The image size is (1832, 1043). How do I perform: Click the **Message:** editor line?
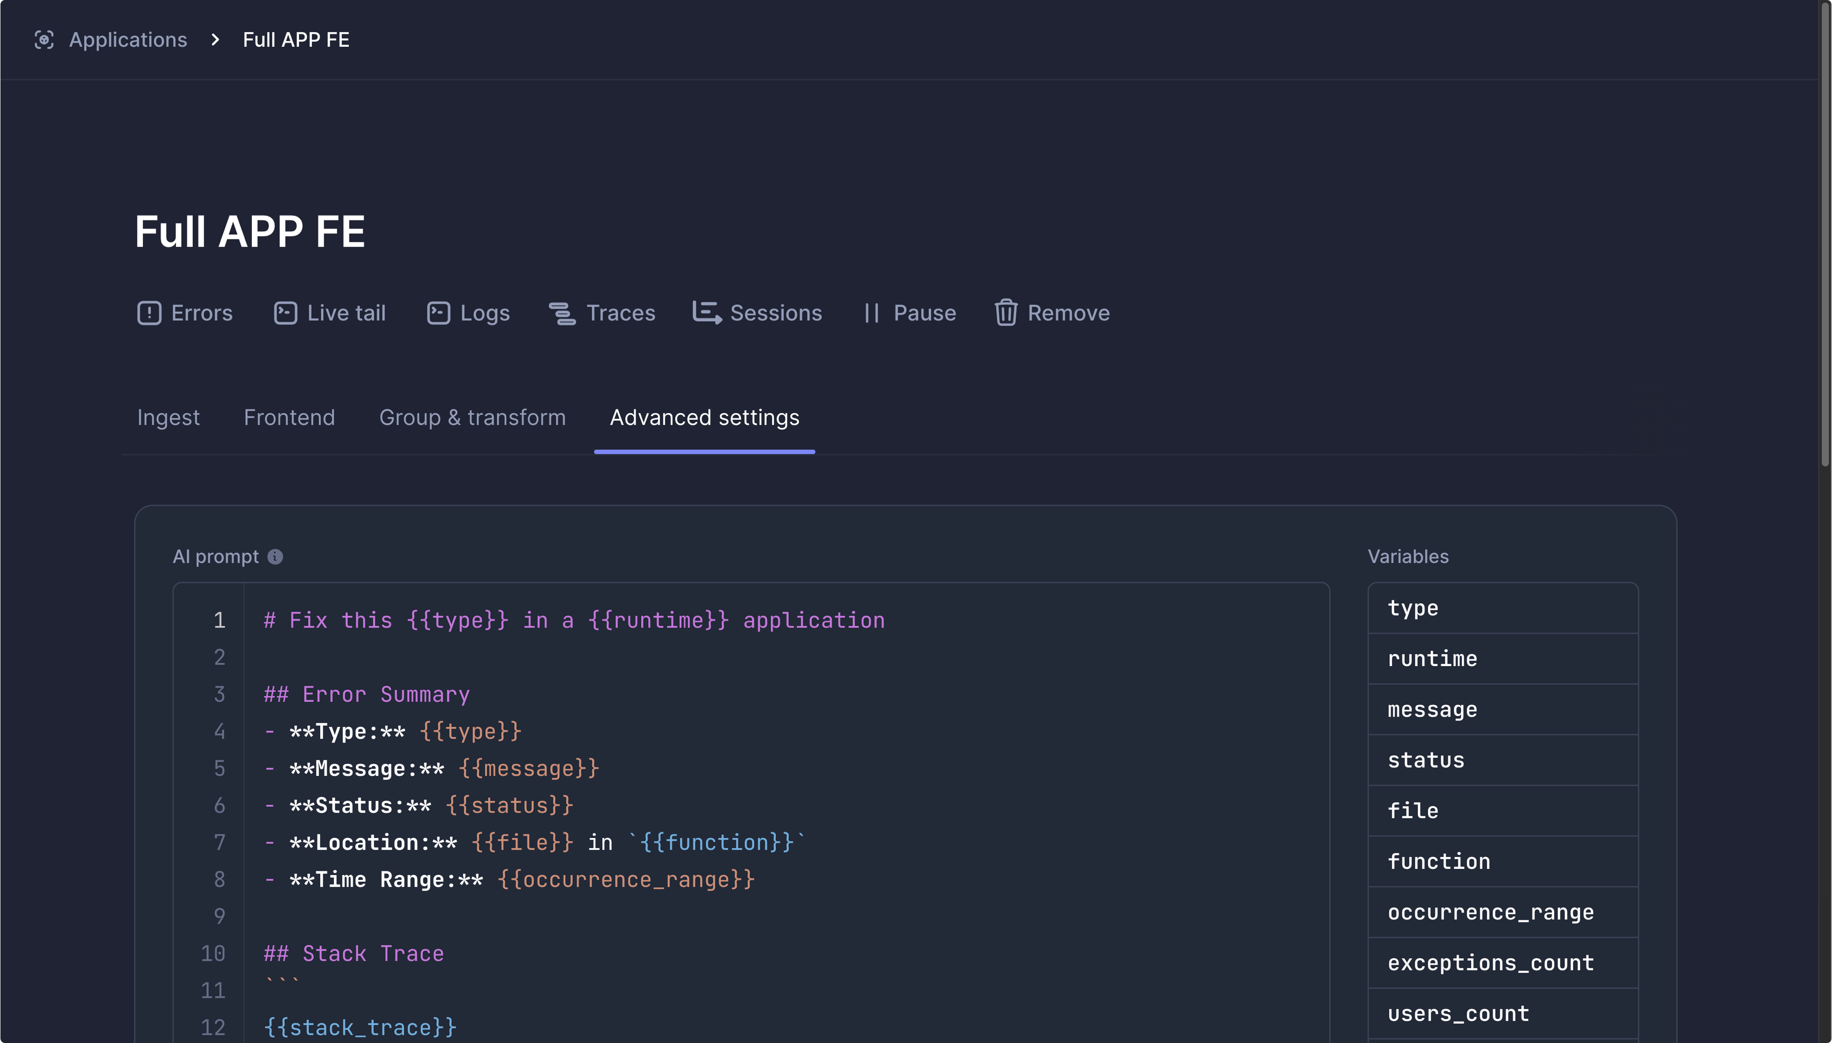pyautogui.click(x=431, y=769)
